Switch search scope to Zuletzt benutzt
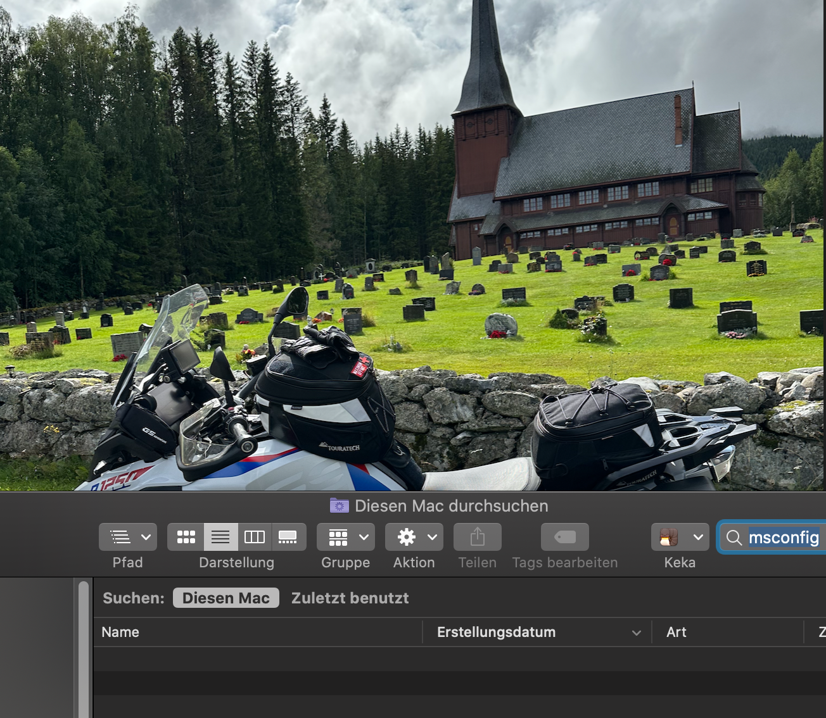 click(350, 598)
